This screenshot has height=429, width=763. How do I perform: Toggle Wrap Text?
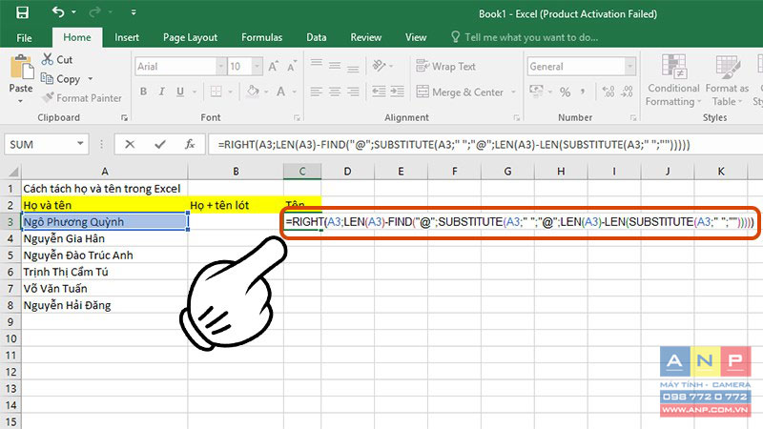coord(445,66)
